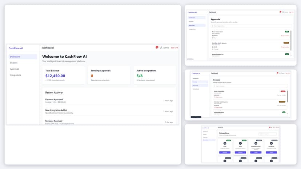The height and width of the screenshot is (169, 301).
Task: Click the channel icon on Meridian approval
Action: coord(213,49)
